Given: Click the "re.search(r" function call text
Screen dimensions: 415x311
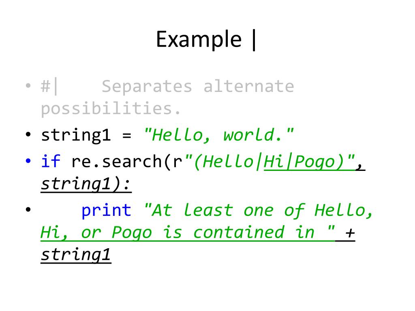Looking at the screenshot, I should 127,161.
